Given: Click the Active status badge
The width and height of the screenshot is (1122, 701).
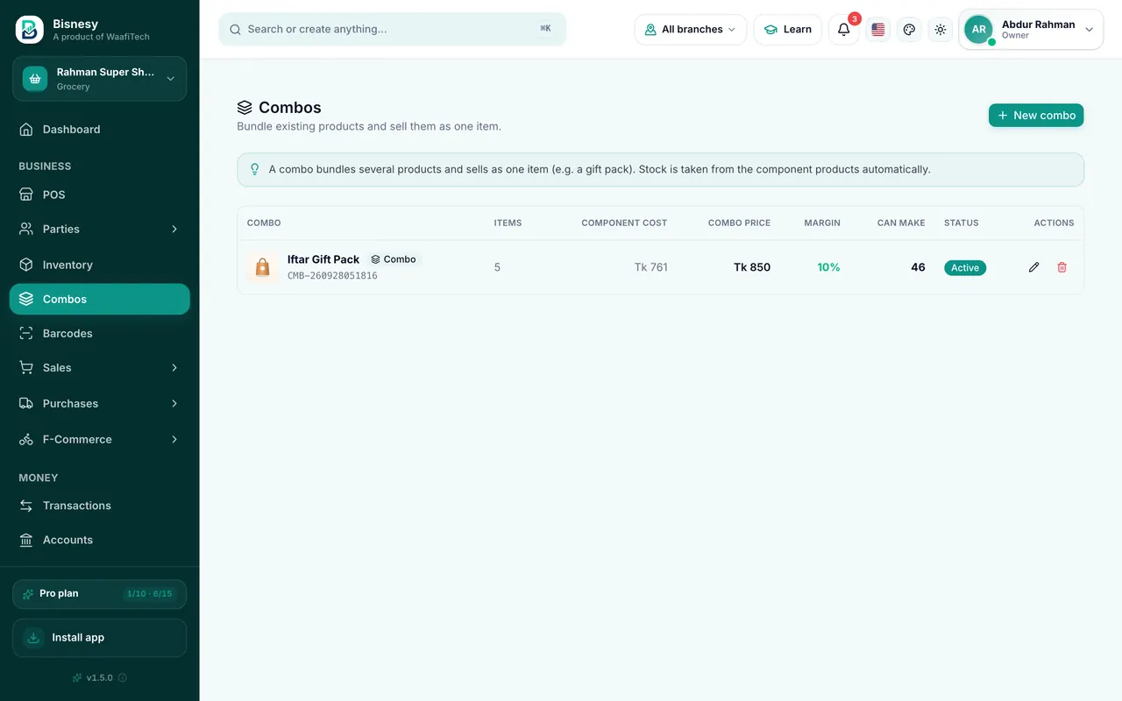Looking at the screenshot, I should coord(965,268).
